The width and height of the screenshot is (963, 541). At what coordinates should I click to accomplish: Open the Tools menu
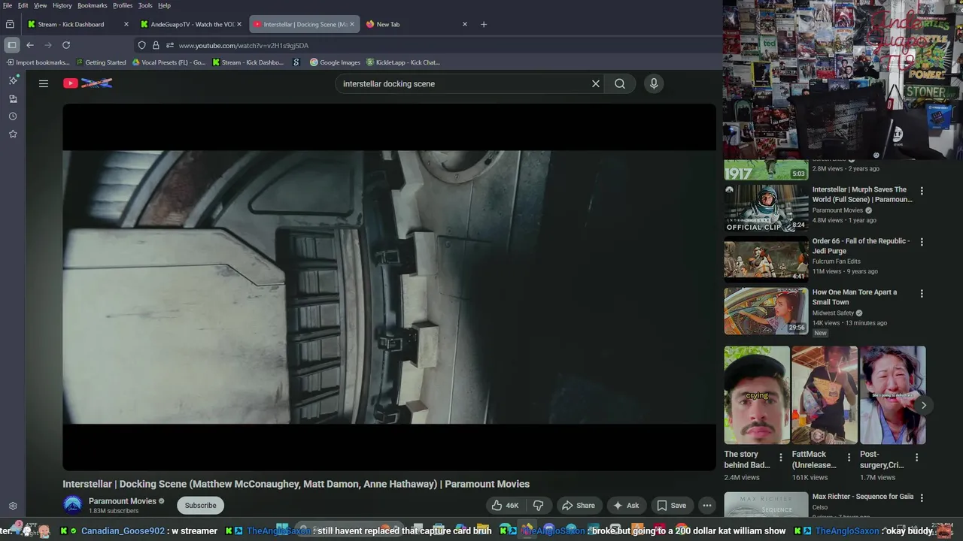(145, 5)
